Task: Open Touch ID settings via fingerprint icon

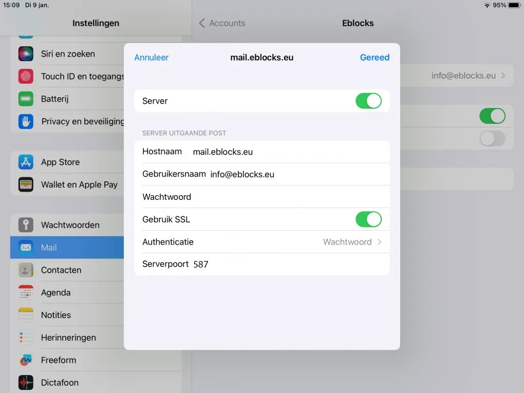Action: (26, 76)
